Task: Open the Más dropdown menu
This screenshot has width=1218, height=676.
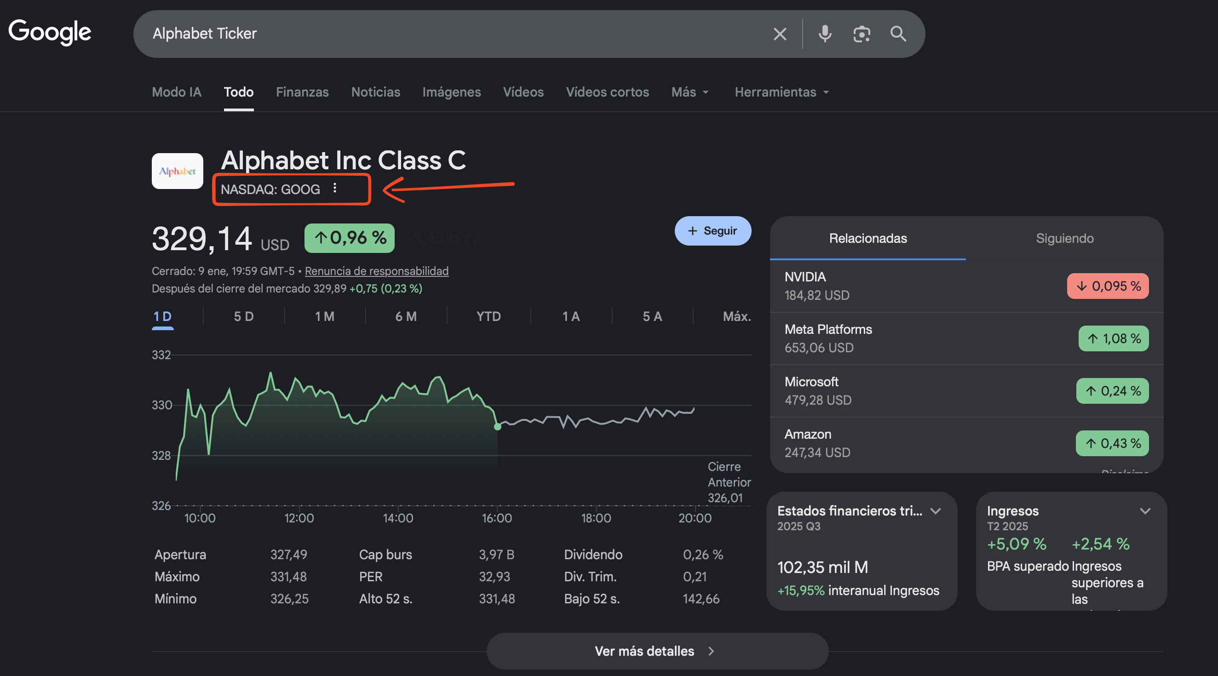Action: click(x=689, y=92)
